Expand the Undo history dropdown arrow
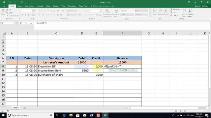Viewport: 211px width, 118px height. coord(12,2)
